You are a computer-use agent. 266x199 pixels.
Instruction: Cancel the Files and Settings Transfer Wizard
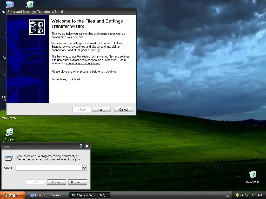[x=123, y=110]
